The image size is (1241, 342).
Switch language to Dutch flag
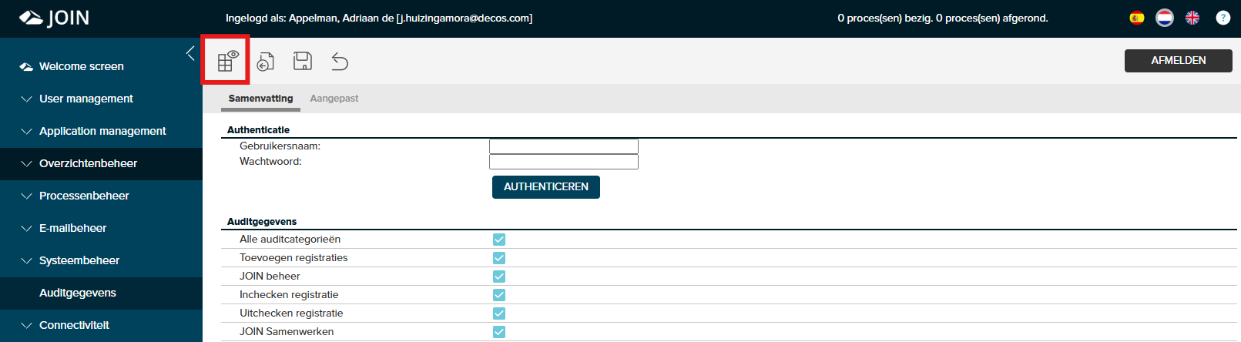point(1165,18)
